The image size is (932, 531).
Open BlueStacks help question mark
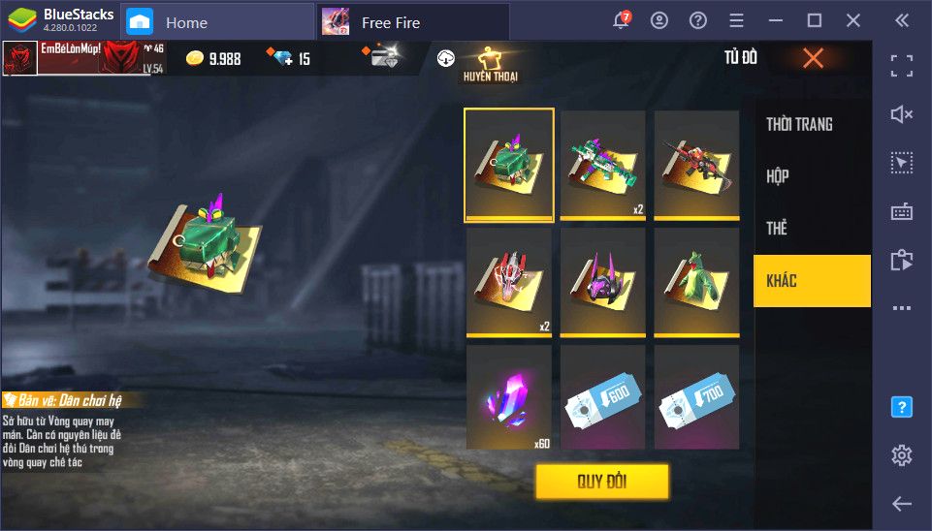pyautogui.click(x=698, y=20)
